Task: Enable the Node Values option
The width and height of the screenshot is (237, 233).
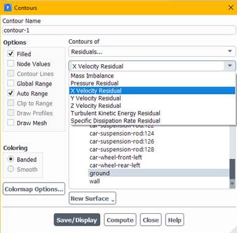Action: click(x=10, y=63)
